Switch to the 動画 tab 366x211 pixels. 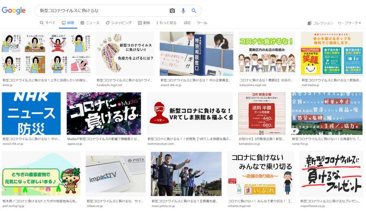[144, 23]
